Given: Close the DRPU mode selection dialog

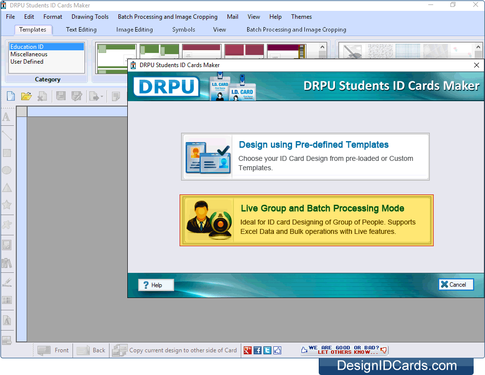Looking at the screenshot, I should click(476, 65).
